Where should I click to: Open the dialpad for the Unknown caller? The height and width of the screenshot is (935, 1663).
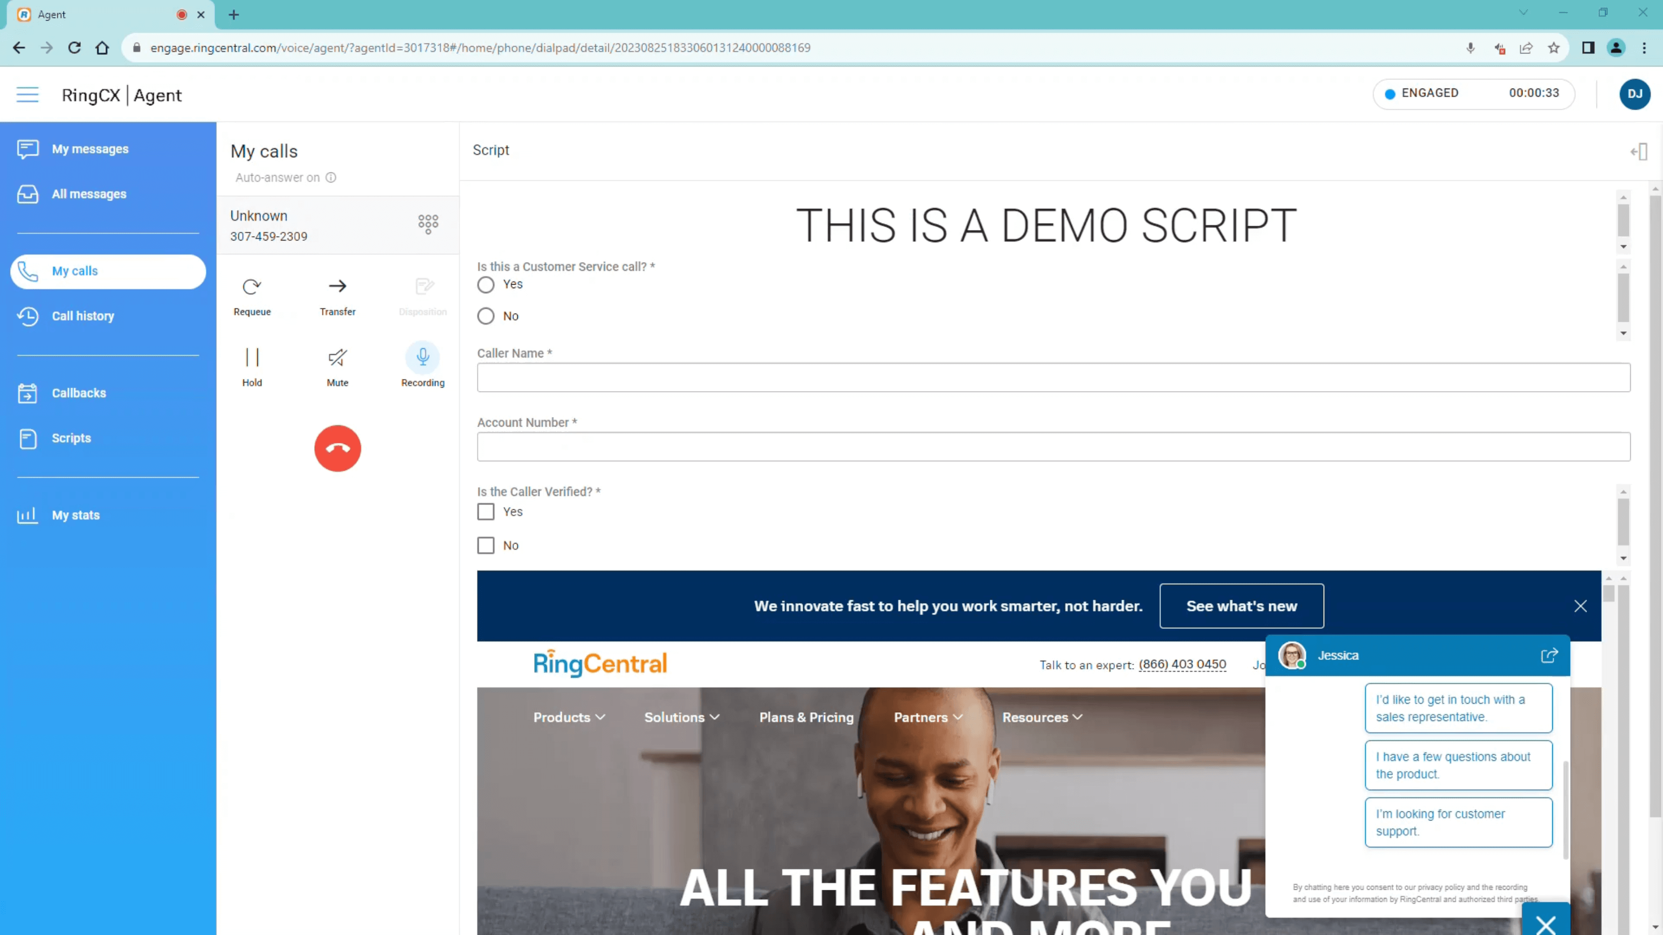point(427,224)
